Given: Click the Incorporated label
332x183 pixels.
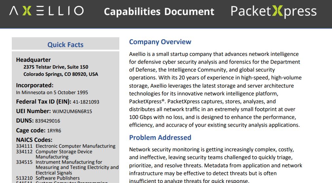Looking at the screenshot, I should 35,85.
